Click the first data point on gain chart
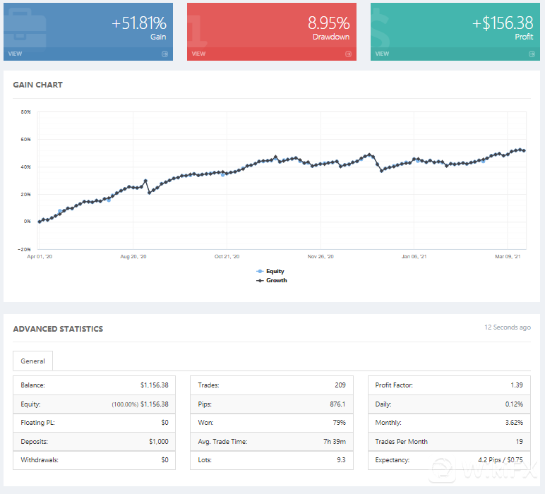The width and height of the screenshot is (545, 494). point(40,222)
